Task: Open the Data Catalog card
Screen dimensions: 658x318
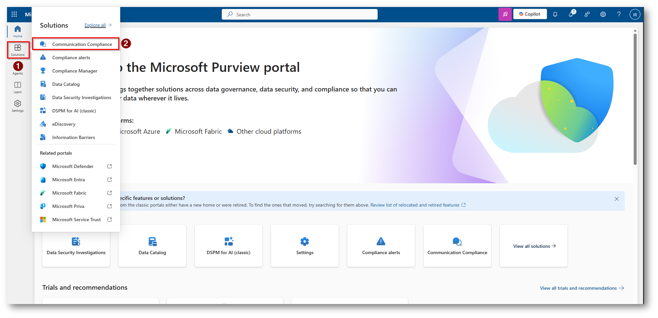Action: coord(153,246)
